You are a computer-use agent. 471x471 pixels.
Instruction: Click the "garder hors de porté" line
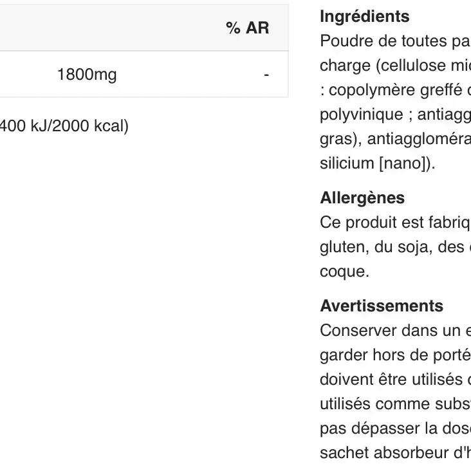(395, 355)
